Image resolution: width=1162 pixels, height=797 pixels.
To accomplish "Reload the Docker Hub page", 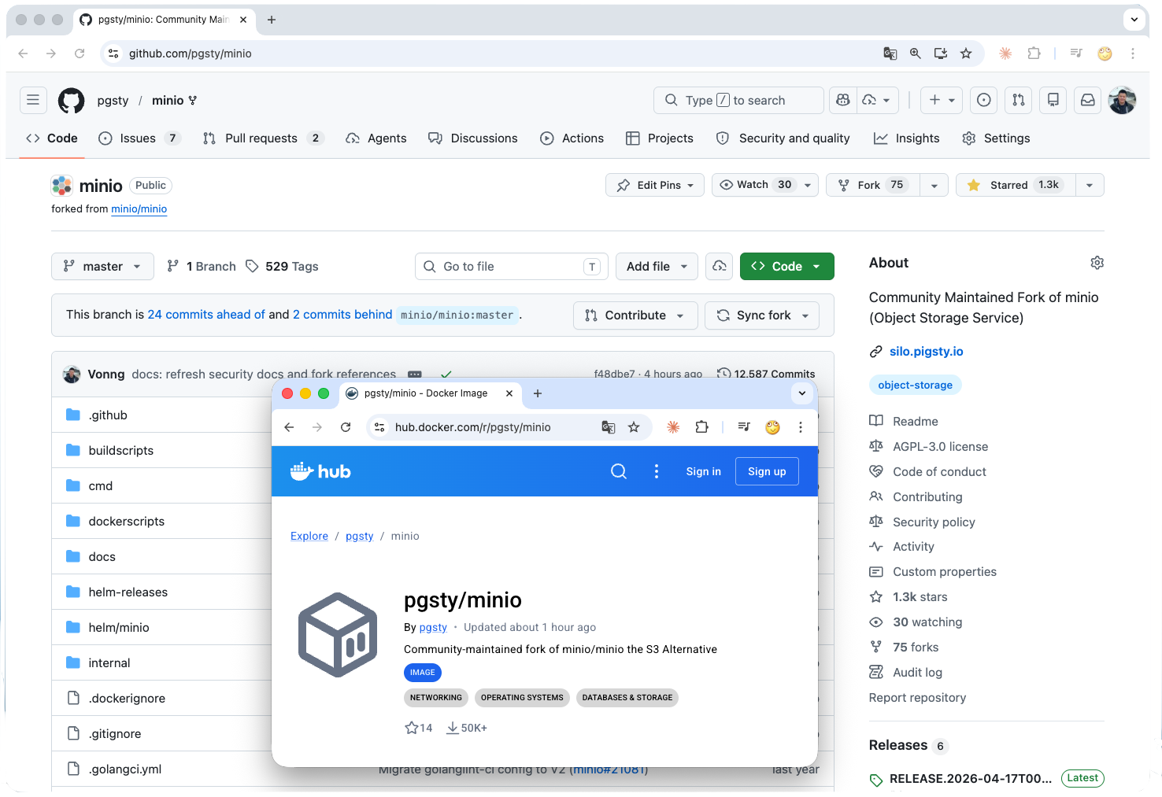I will pos(346,427).
